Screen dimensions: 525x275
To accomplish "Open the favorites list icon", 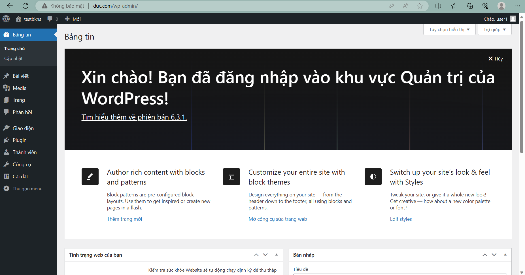I will (454, 6).
